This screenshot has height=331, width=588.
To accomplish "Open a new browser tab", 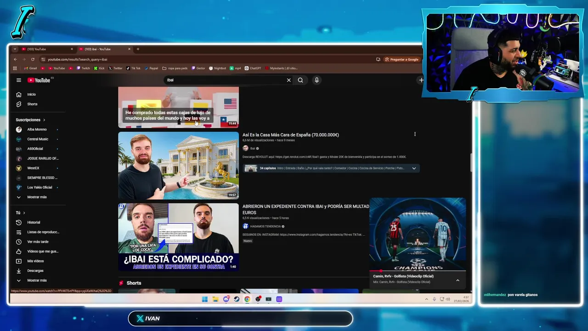I will coord(138,49).
